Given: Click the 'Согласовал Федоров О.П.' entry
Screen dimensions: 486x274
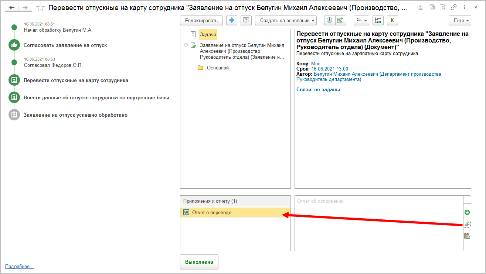Looking at the screenshot, I should pos(53,65).
